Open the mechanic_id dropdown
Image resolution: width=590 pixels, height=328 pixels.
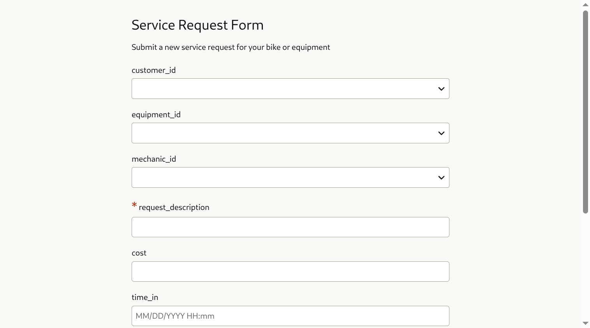coord(290,177)
